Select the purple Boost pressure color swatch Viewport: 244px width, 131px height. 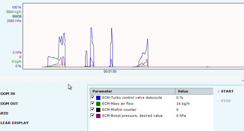(98, 116)
